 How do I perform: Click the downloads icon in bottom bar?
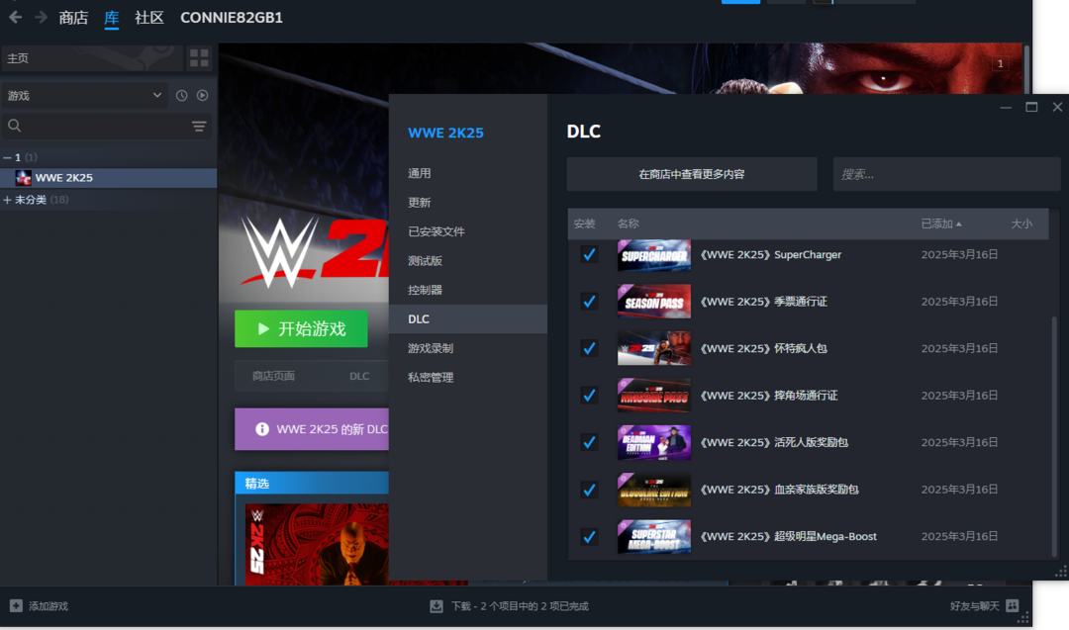[437, 605]
